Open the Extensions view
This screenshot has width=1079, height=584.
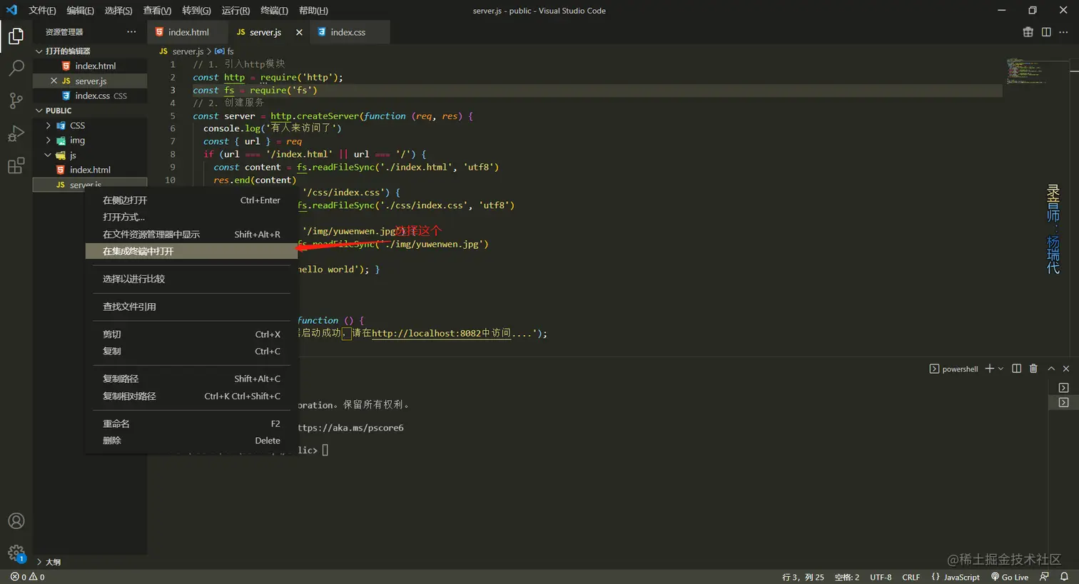click(x=16, y=166)
